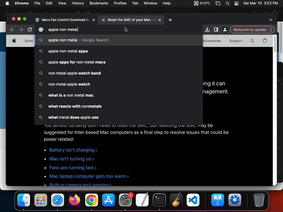Open Keynote from the Dock
Image resolution: width=283 pixels, height=212 pixels.
pyautogui.click(x=218, y=200)
